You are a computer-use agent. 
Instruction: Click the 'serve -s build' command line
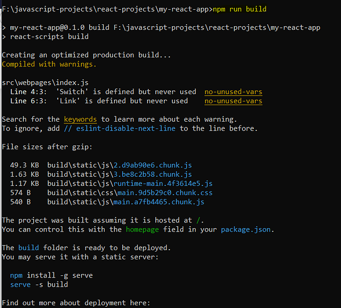(39, 285)
